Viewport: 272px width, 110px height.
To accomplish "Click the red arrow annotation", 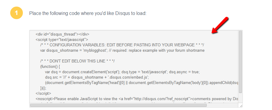I will [220, 25].
